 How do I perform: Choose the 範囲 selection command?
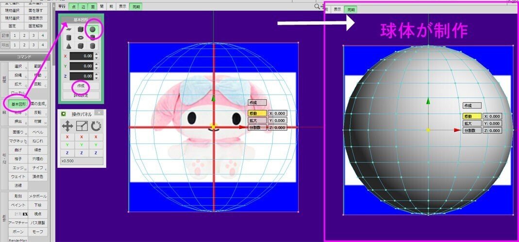click(38, 66)
